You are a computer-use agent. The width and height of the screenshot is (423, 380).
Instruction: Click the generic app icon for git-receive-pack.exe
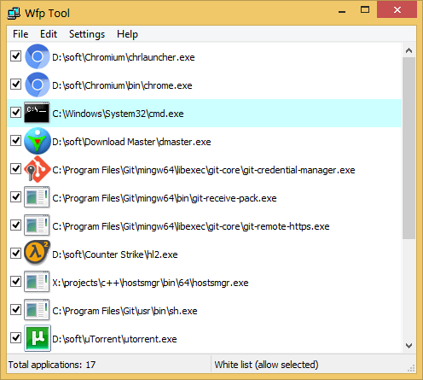click(x=37, y=197)
